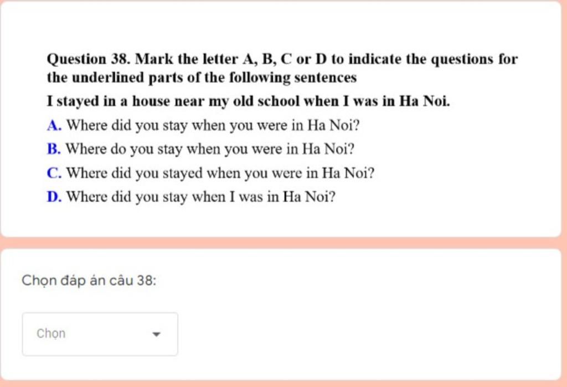The height and width of the screenshot is (387, 567).
Task: Click 'Where do you stay' text
Action: [x=124, y=149]
